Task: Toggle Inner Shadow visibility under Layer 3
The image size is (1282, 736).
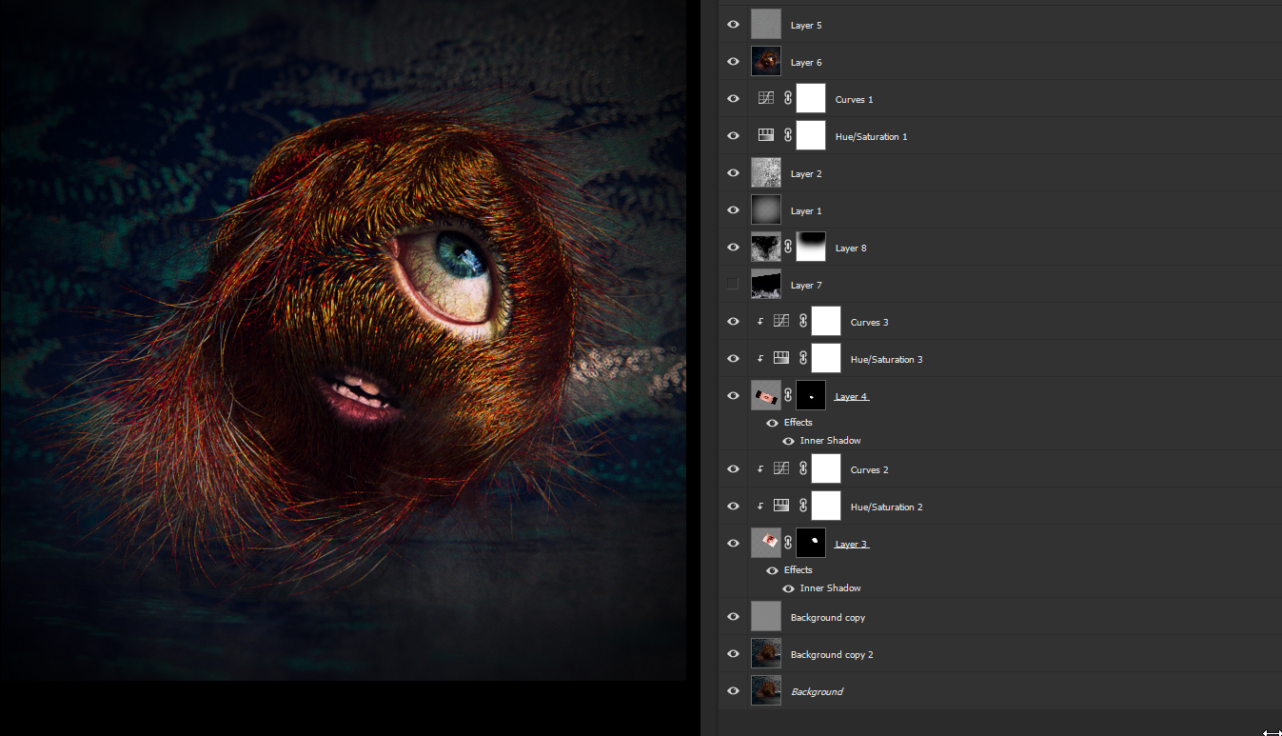Action: click(x=788, y=588)
